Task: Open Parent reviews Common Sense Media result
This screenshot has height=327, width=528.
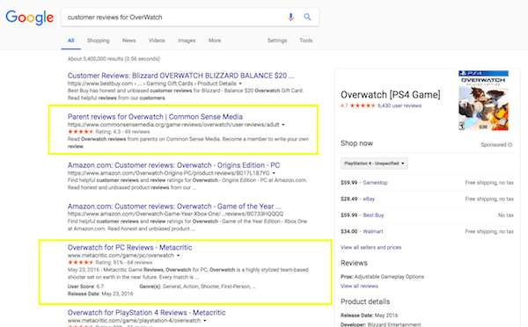Action: click(155, 117)
